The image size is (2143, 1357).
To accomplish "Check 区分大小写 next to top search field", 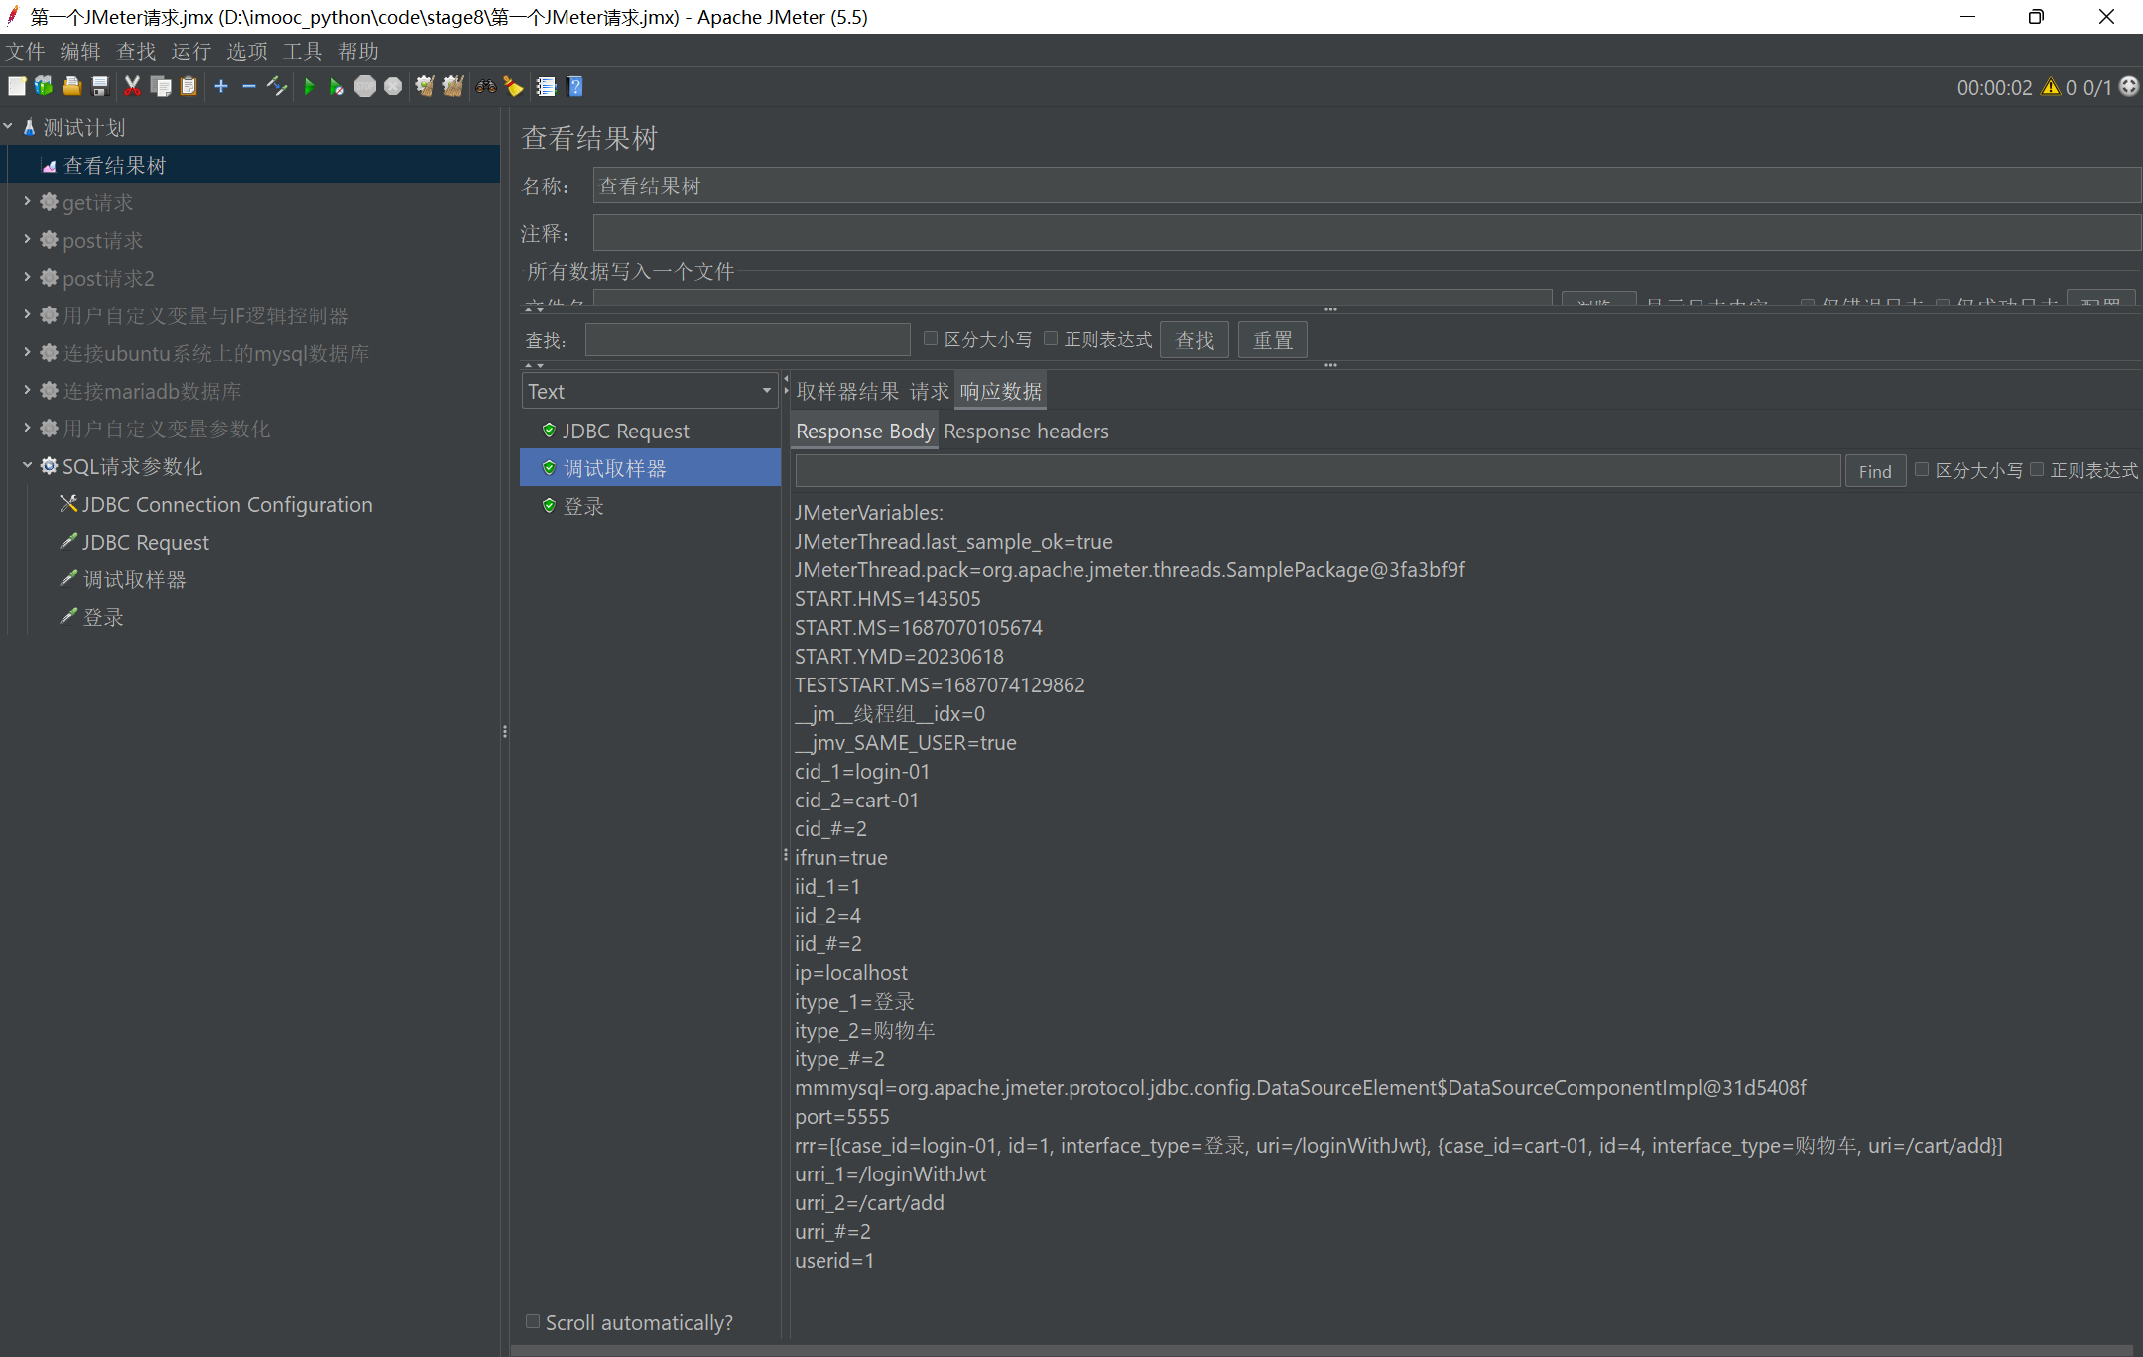I will [x=931, y=339].
